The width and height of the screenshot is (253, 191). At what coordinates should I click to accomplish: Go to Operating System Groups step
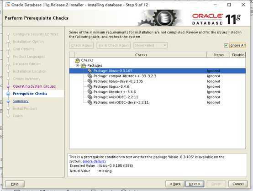tap(34, 86)
